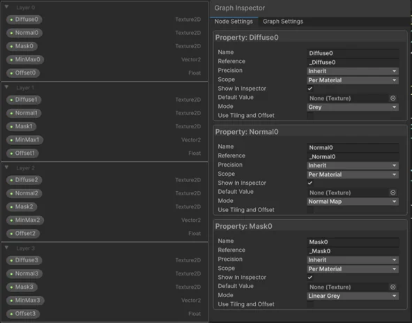The image size is (412, 323).
Task: Enable Use Tiling and Offset for Normal0
Action: (x=310, y=210)
